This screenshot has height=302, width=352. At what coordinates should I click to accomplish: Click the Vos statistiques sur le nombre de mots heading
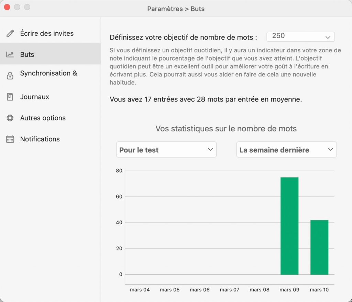point(226,129)
